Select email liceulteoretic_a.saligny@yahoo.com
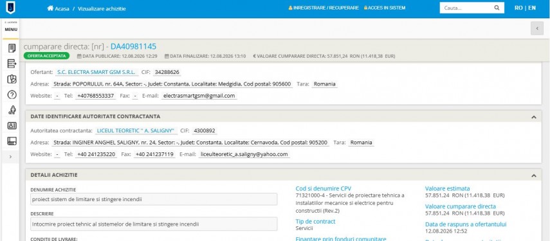The image size is (550, 241). pos(244,154)
